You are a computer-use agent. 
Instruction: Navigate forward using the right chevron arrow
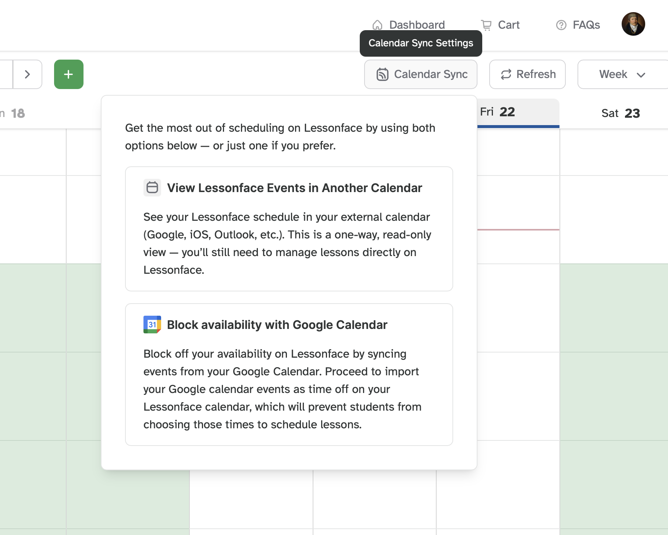[28, 74]
